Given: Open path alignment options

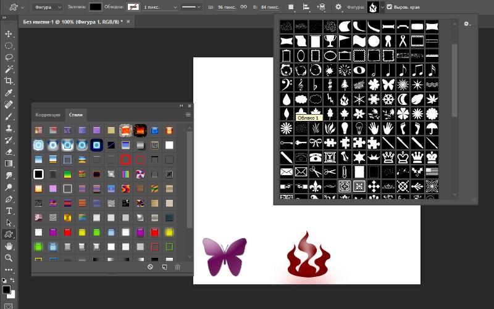Looking at the screenshot, I should pyautogui.click(x=306, y=7).
